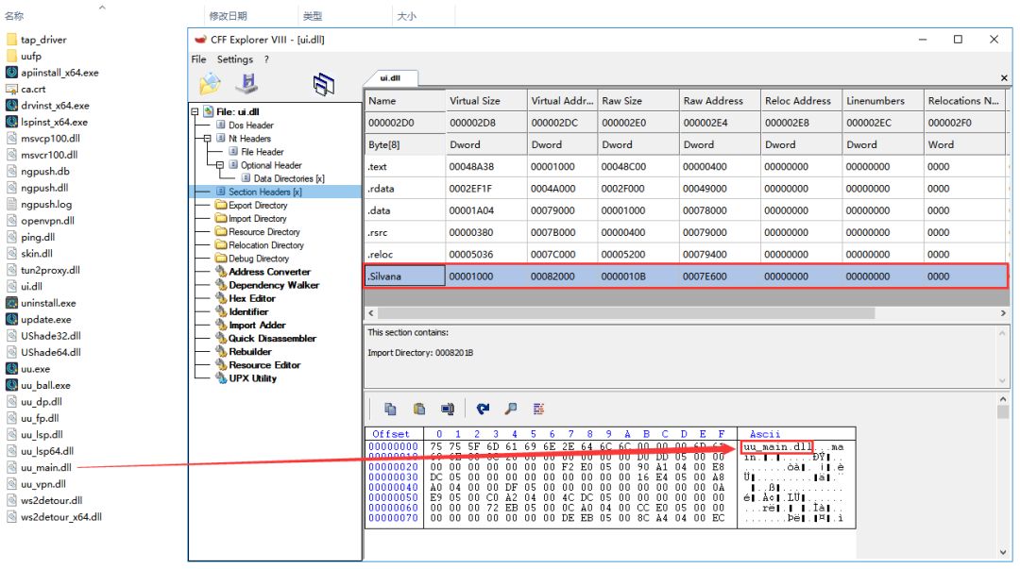Image resolution: width=1020 pixels, height=569 pixels.
Task: Click the section table horizontal scrollbar left arrow
Action: (x=371, y=312)
